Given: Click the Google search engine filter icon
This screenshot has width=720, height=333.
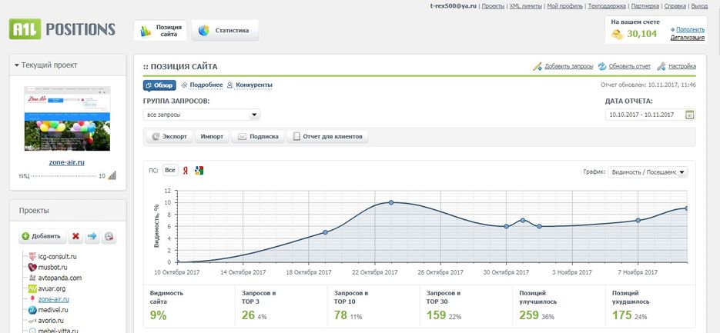Looking at the screenshot, I should coord(199,171).
